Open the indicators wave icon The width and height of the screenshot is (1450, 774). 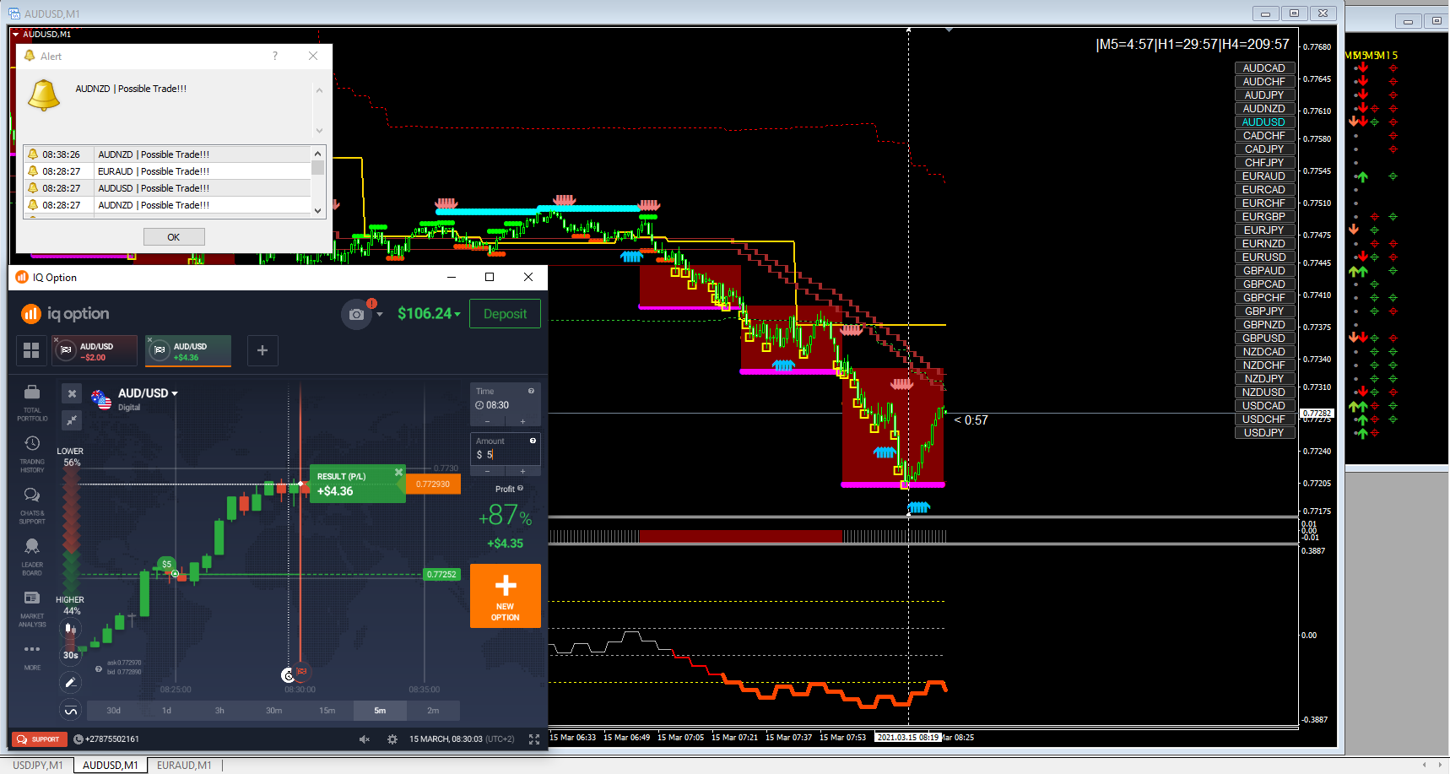coord(71,711)
